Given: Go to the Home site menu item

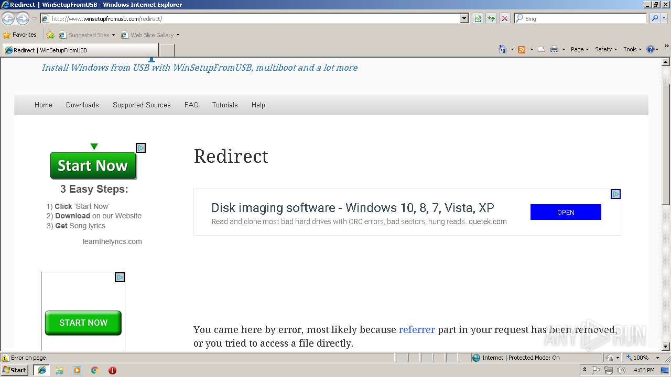Looking at the screenshot, I should pos(44,105).
